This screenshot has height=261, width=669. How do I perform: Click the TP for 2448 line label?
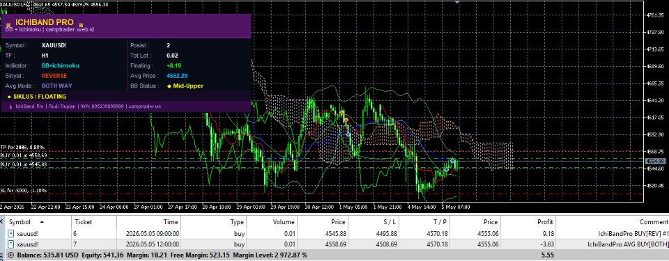(22, 148)
